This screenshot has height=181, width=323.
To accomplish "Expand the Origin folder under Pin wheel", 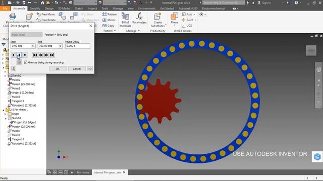I will click(x=6, y=114).
